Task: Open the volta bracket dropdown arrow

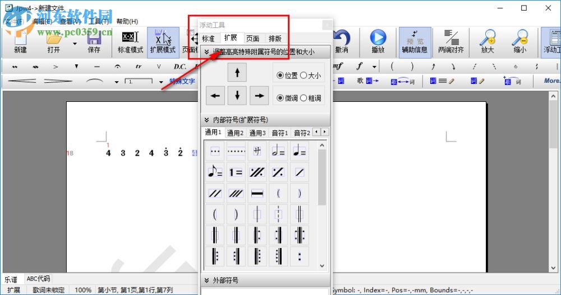Action: click(161, 82)
